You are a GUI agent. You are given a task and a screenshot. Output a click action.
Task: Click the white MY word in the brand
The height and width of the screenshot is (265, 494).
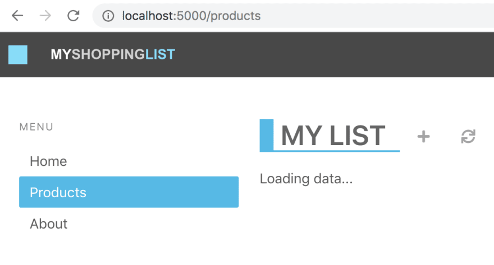[x=61, y=54]
